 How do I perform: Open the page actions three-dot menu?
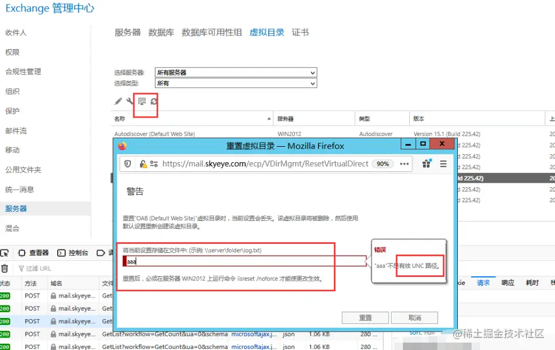[x=404, y=164]
